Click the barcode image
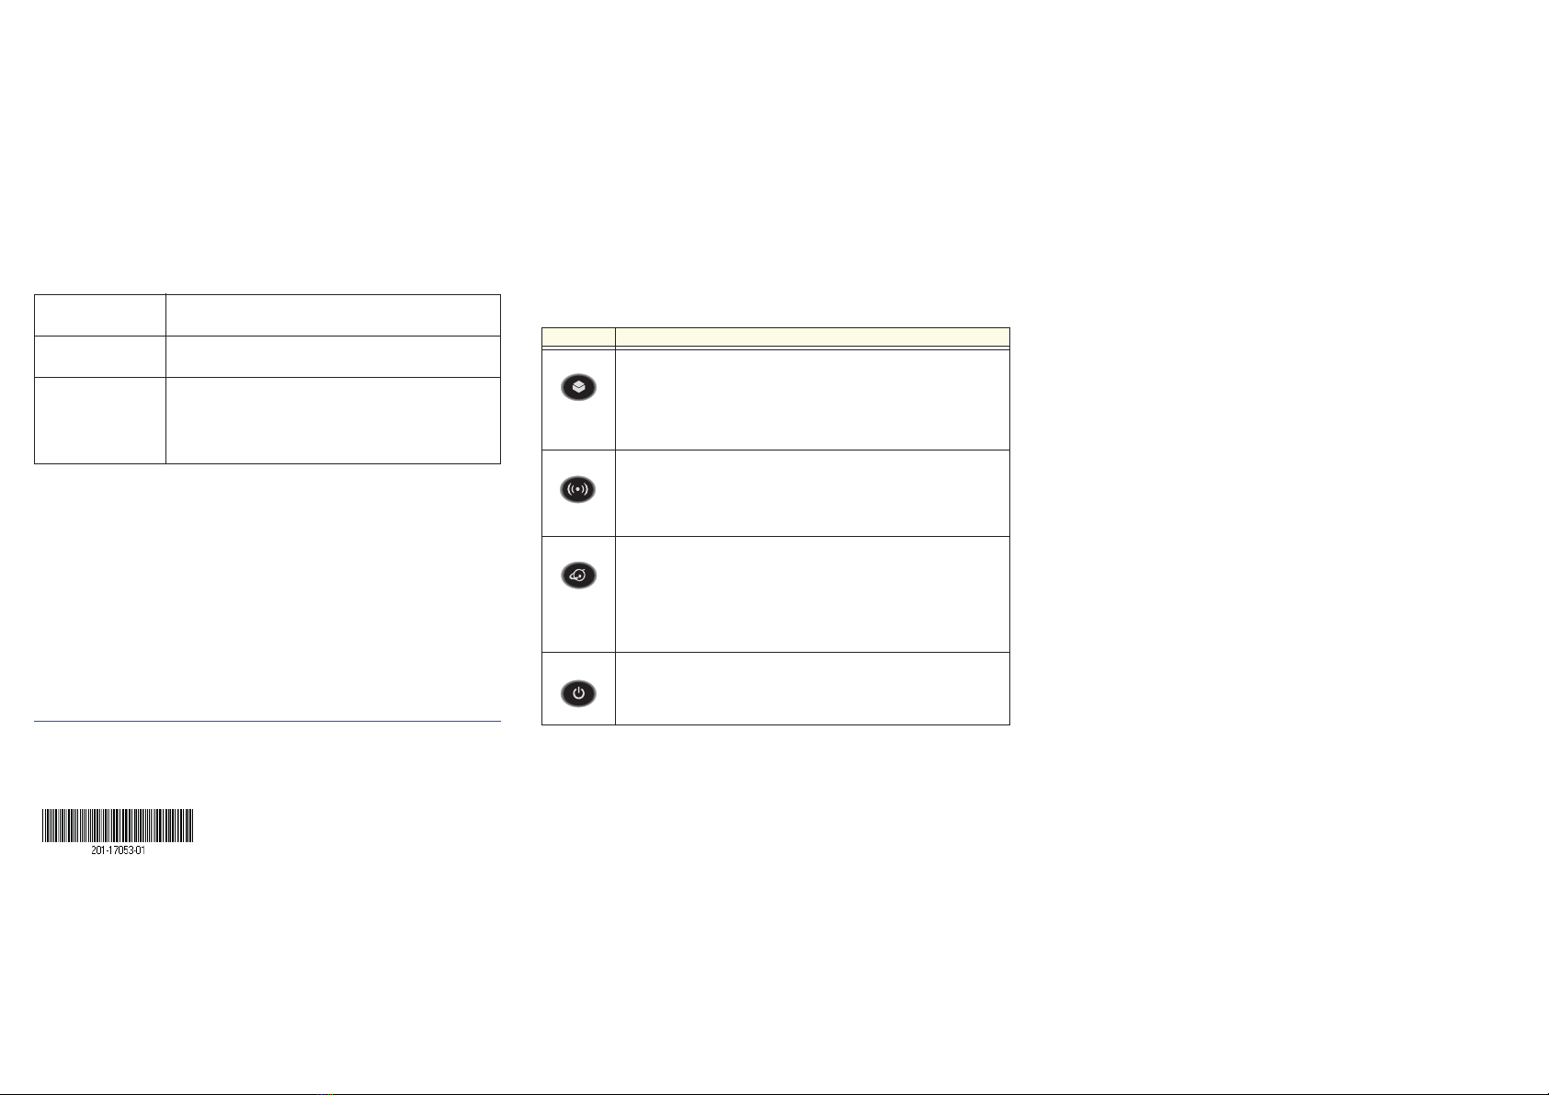The width and height of the screenshot is (1549, 1095). coord(118,826)
